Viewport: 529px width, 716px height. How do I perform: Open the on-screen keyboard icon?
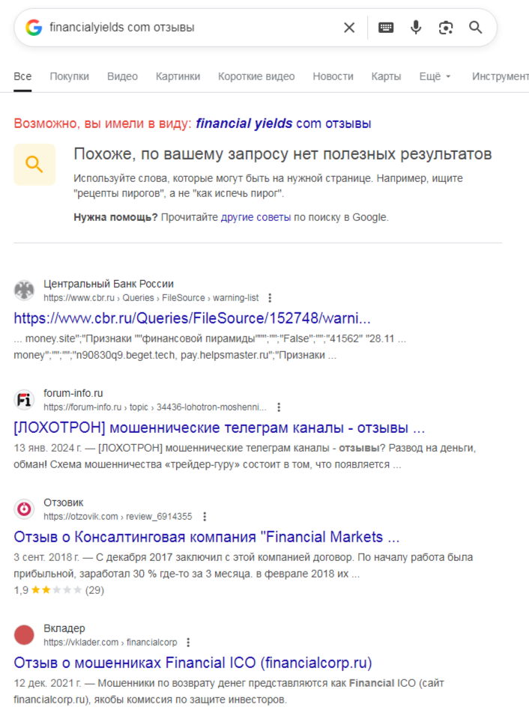point(386,28)
